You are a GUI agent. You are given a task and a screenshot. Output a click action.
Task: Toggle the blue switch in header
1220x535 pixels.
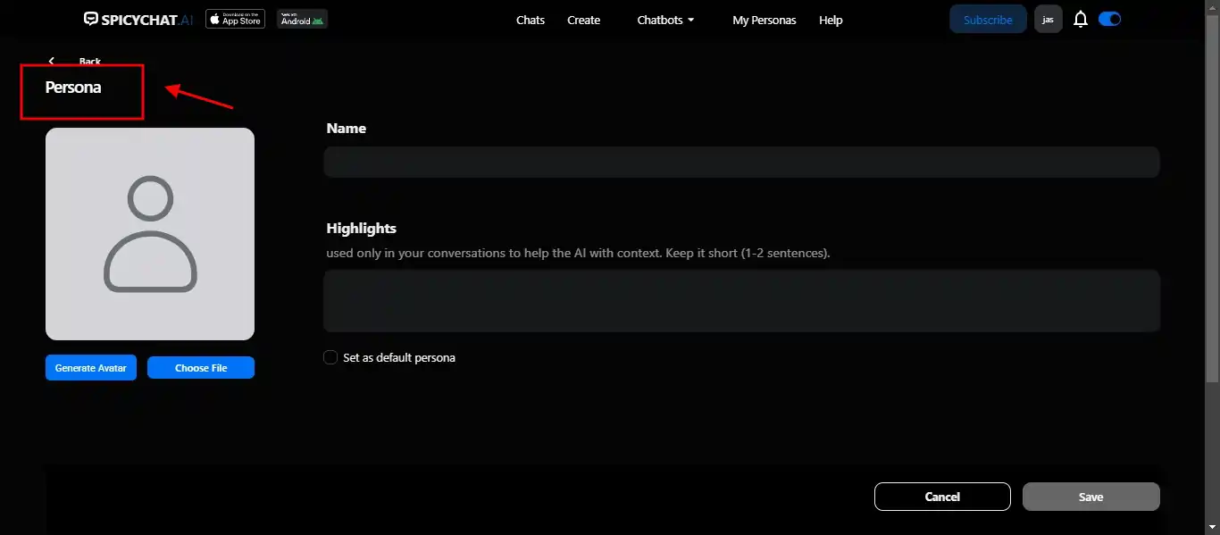[x=1109, y=19]
